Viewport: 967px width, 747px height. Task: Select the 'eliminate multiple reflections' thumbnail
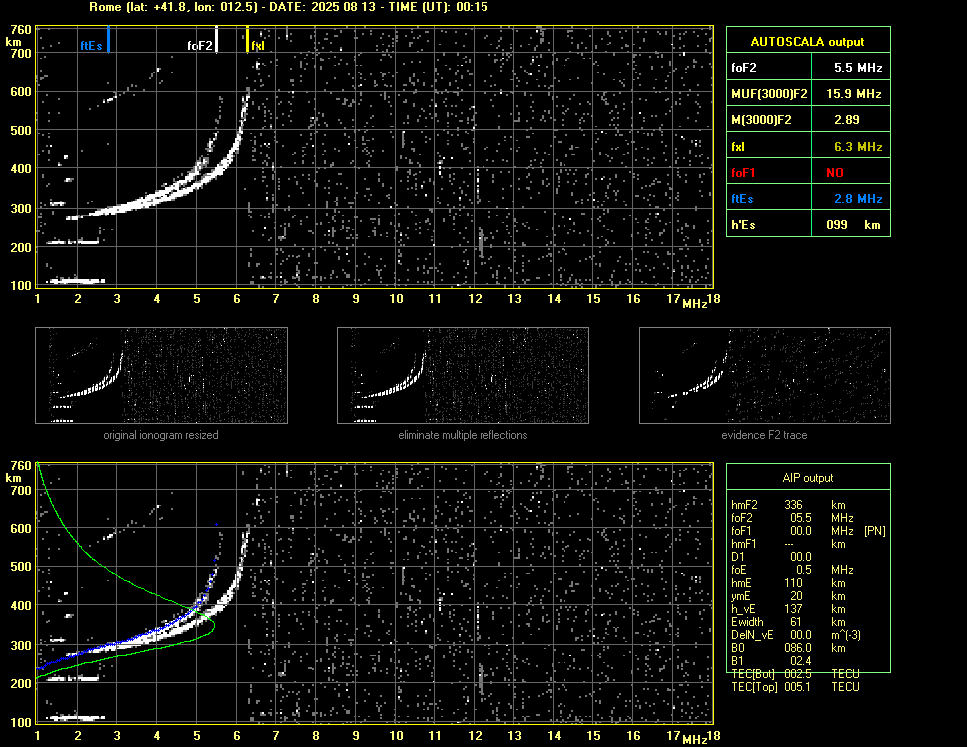463,375
